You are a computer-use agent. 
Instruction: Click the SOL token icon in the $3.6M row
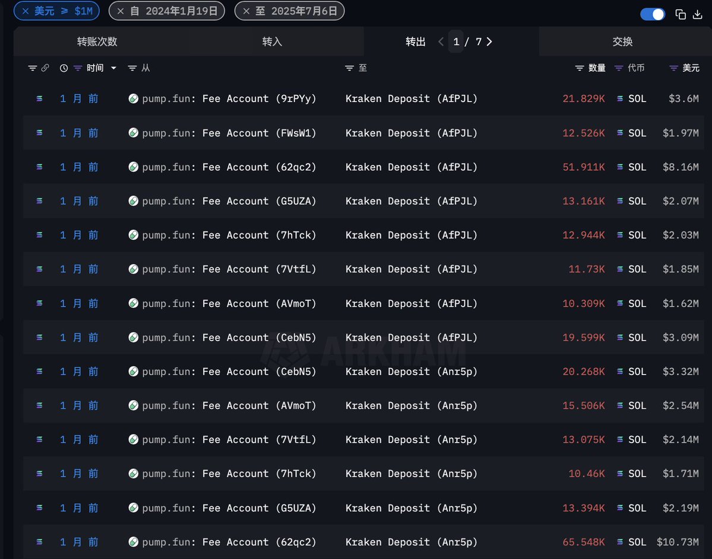620,99
